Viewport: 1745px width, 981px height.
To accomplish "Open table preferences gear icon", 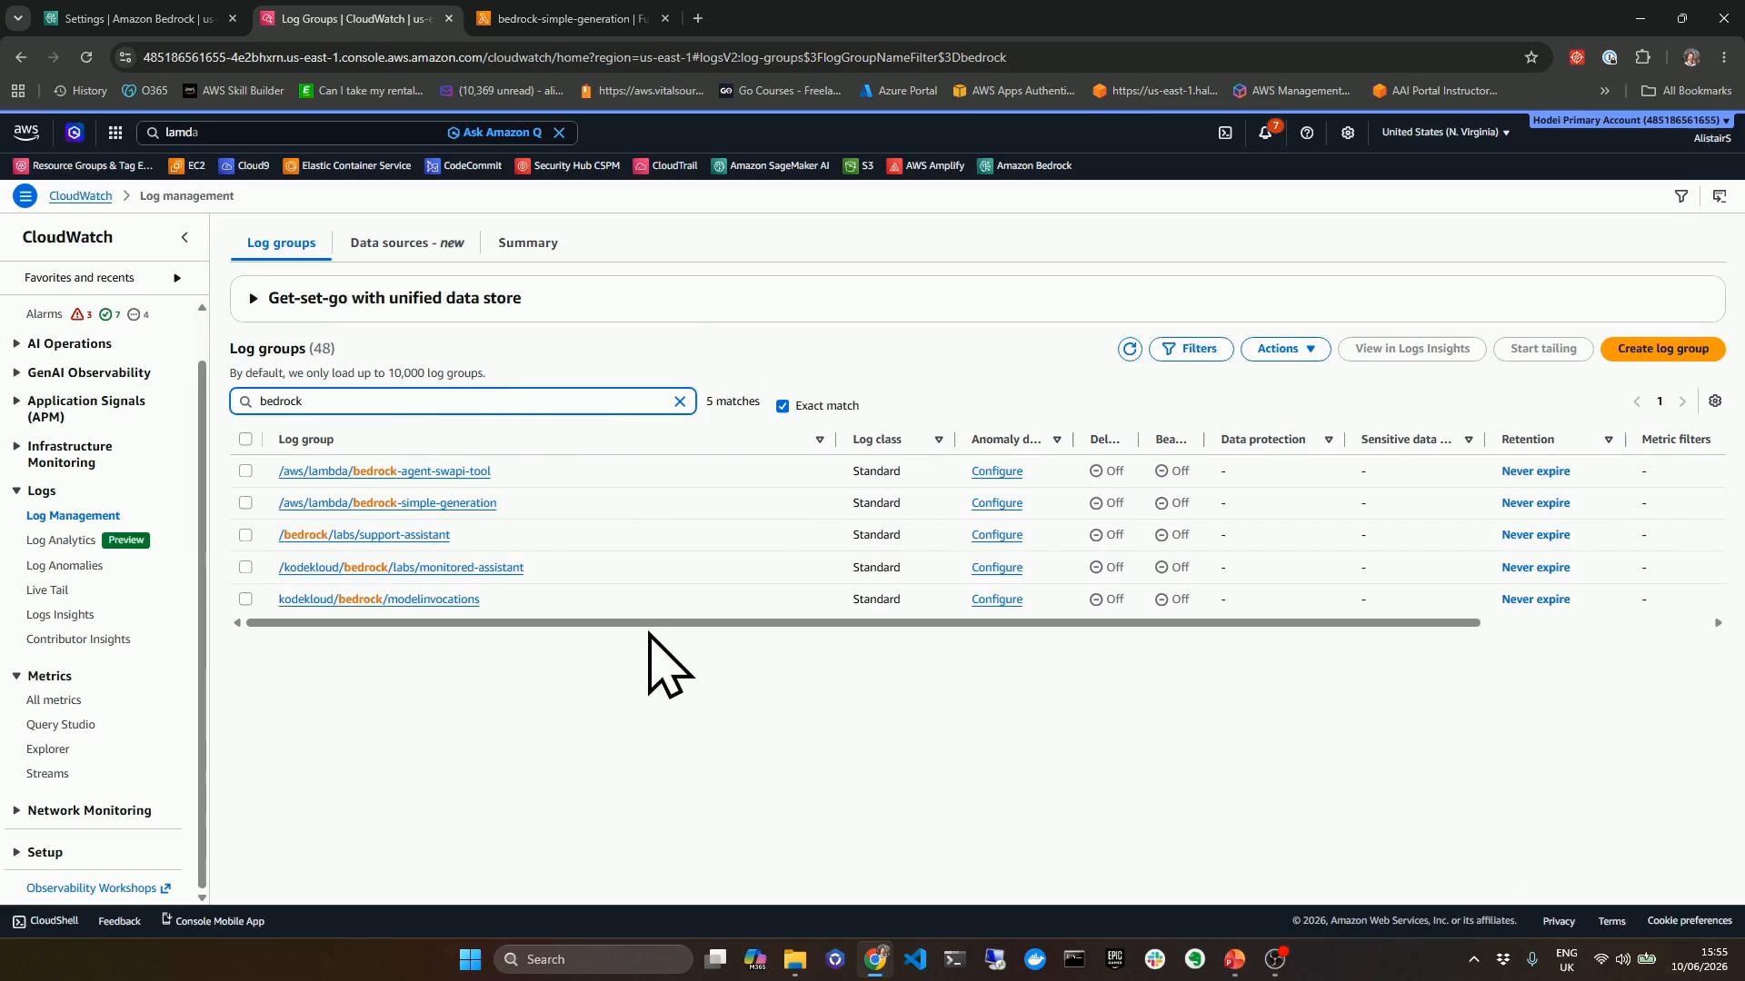I will 1715,401.
